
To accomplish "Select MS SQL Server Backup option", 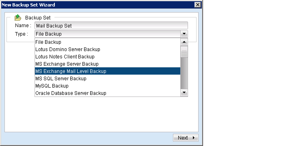I will pyautogui.click(x=108, y=79).
